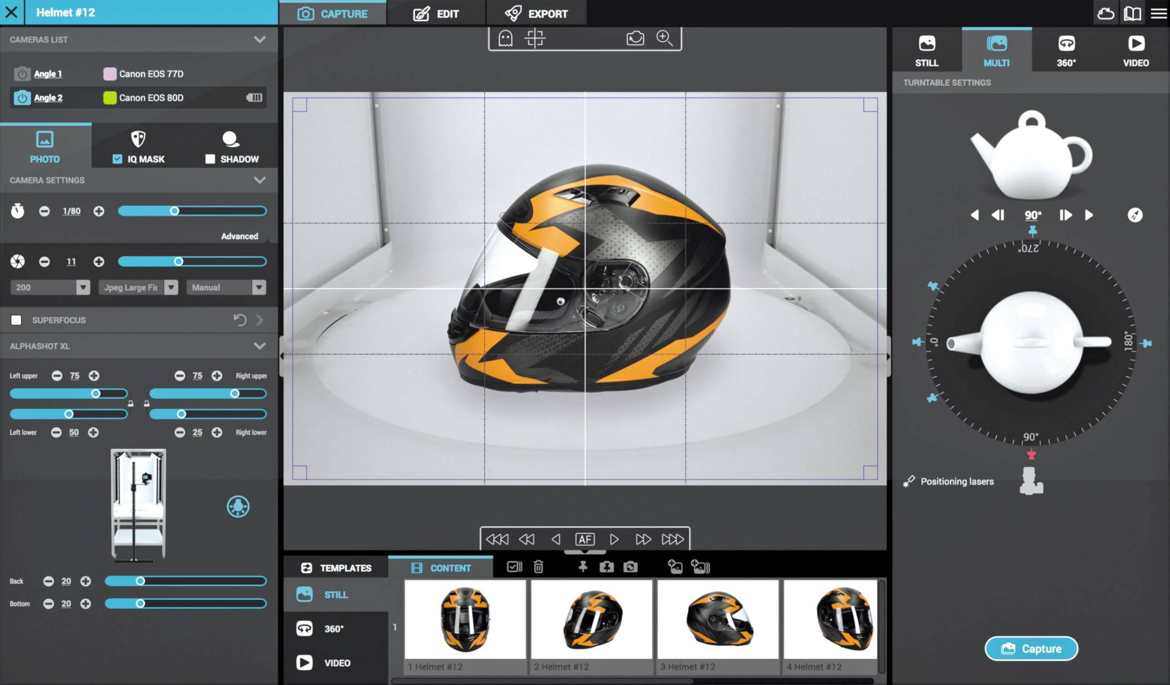Image resolution: width=1170 pixels, height=685 pixels.
Task: Click the add-camera plus icon in content toolbar
Action: click(606, 567)
